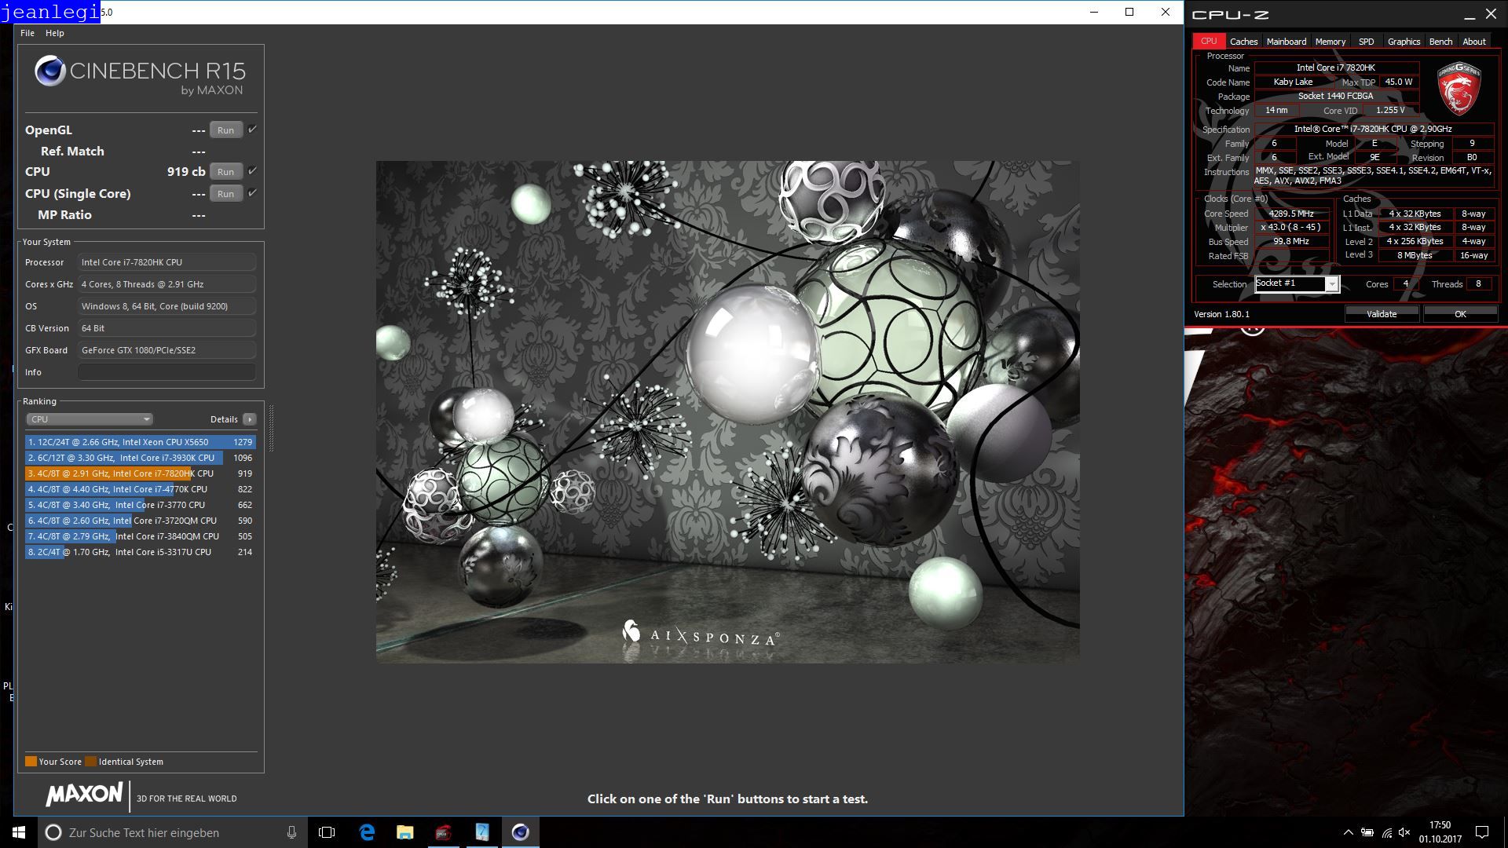Switch to the Mainboard tab in CPU-Z

(x=1287, y=42)
